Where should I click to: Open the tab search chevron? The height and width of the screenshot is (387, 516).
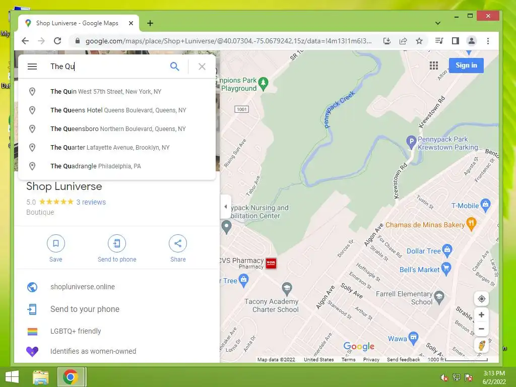[438, 23]
